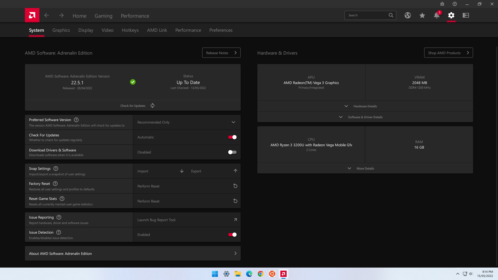Image resolution: width=498 pixels, height=280 pixels.
Task: Open File Explorer from taskbar
Action: [238, 274]
